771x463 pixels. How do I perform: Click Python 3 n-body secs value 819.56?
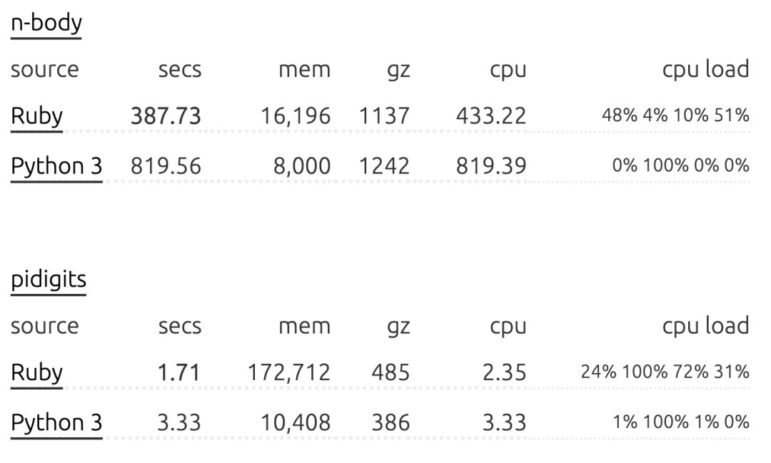[x=166, y=166]
